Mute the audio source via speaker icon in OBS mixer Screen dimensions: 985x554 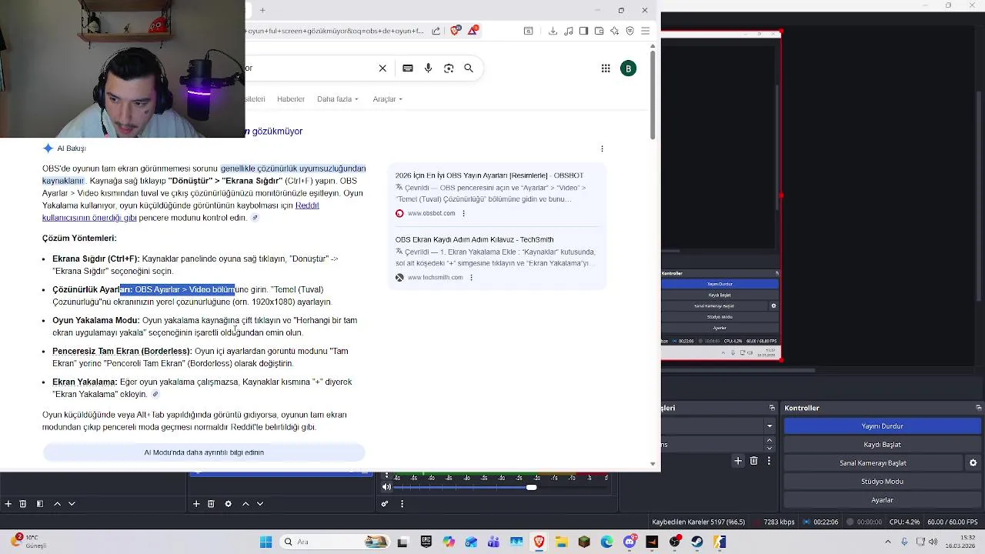[386, 487]
